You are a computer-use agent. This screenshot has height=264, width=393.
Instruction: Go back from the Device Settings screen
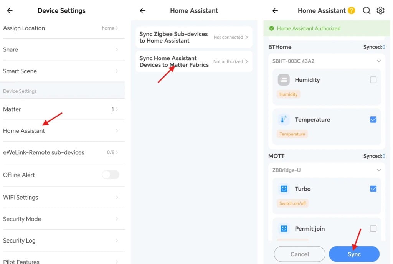[x=9, y=11]
